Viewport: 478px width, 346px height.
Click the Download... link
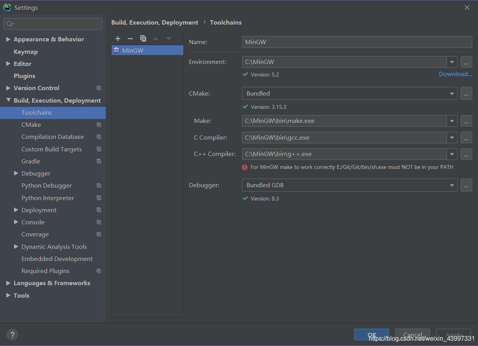point(455,74)
